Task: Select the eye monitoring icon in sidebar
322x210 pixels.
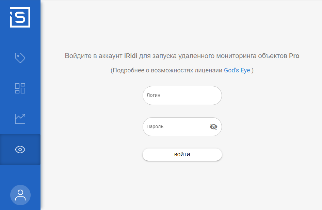Action: click(20, 150)
